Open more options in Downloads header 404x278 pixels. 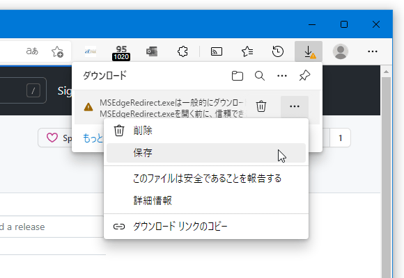[x=282, y=76]
